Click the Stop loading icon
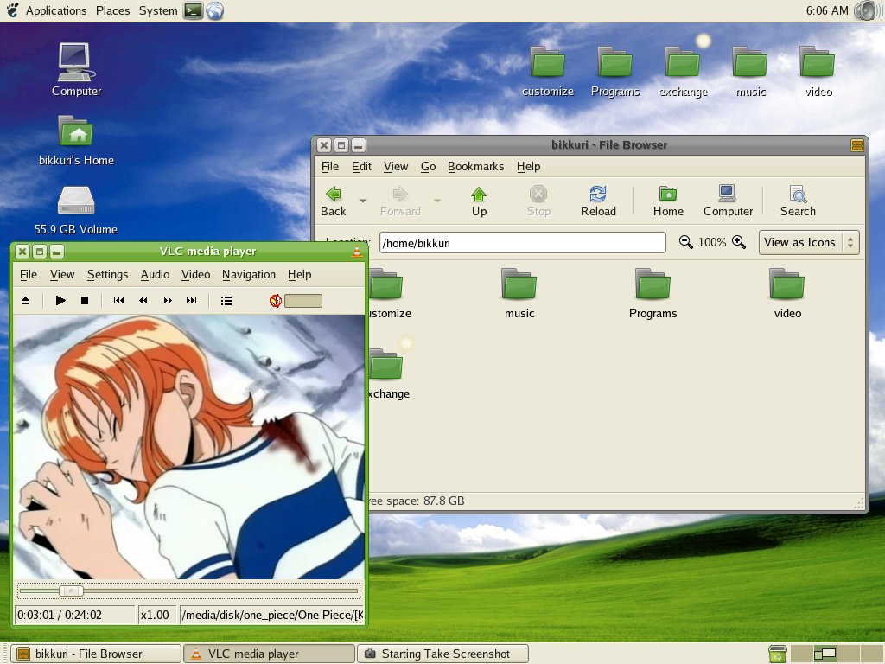Image resolution: width=885 pixels, height=664 pixels. tap(538, 201)
